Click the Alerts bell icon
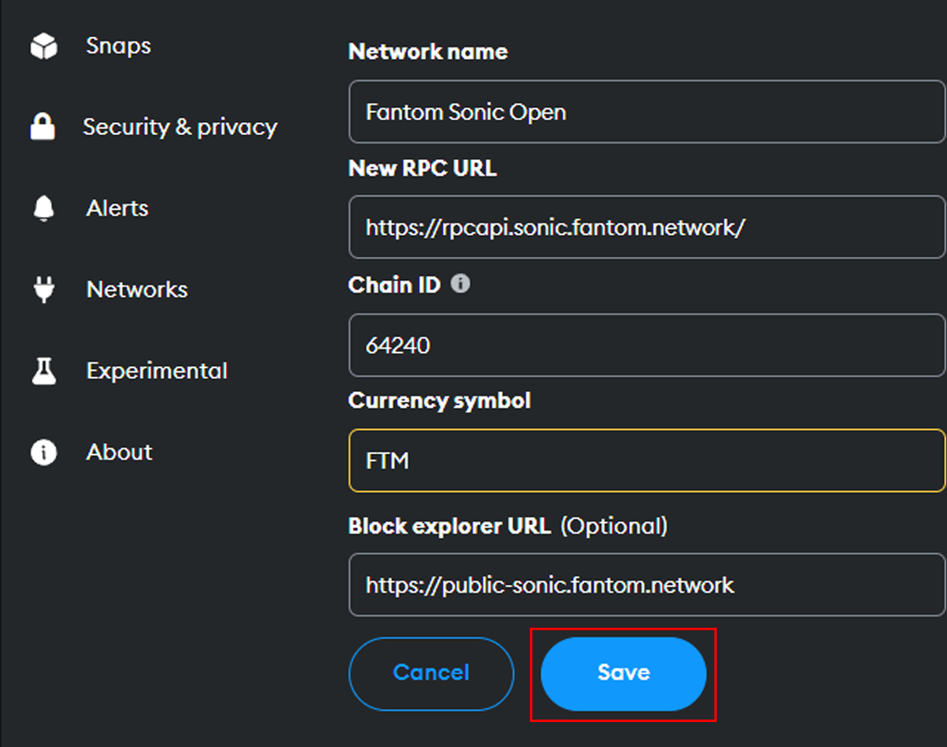Image resolution: width=947 pixels, height=747 pixels. (43, 208)
